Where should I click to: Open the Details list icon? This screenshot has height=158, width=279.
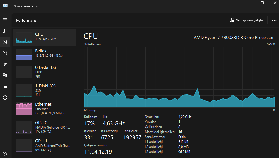point(5,87)
